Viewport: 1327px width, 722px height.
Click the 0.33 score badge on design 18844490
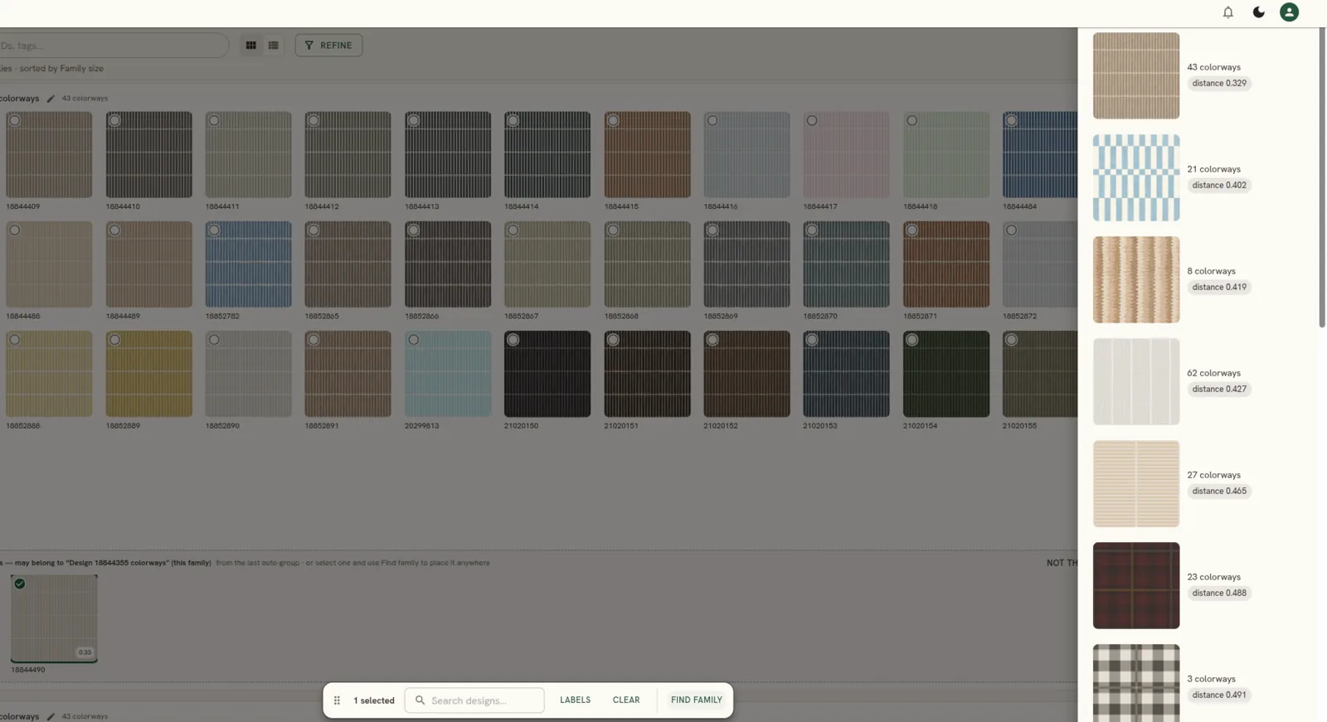click(x=85, y=652)
